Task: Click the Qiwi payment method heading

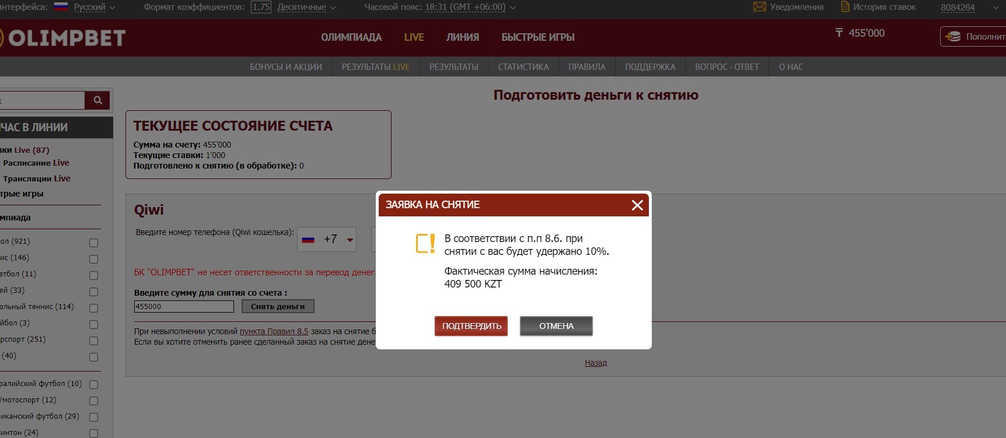Action: pyautogui.click(x=149, y=210)
